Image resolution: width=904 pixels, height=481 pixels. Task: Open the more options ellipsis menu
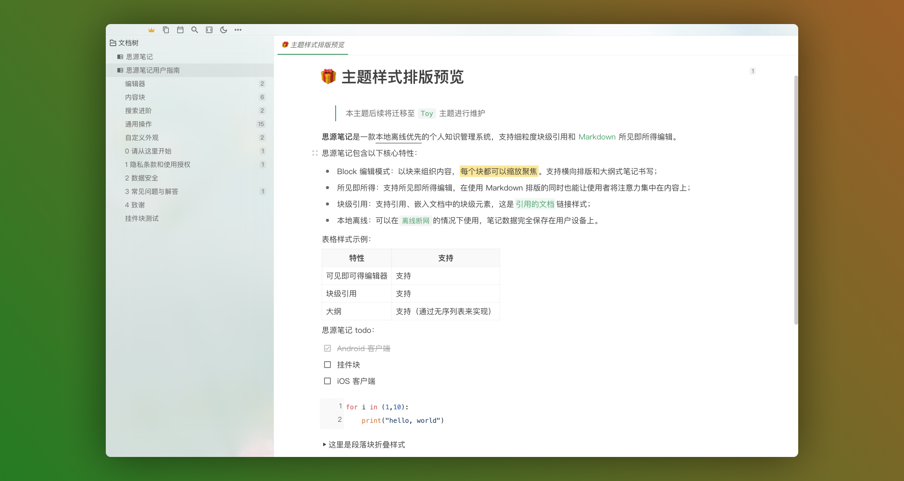point(238,30)
